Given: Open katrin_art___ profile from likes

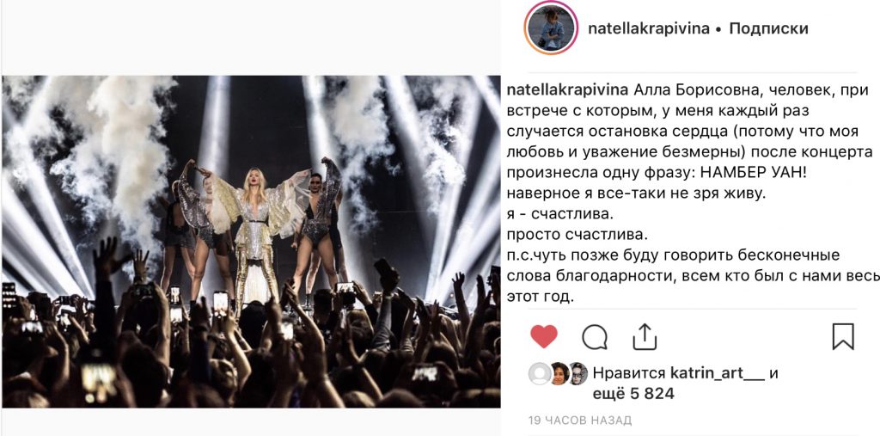Looking at the screenshot, I should 718,373.
